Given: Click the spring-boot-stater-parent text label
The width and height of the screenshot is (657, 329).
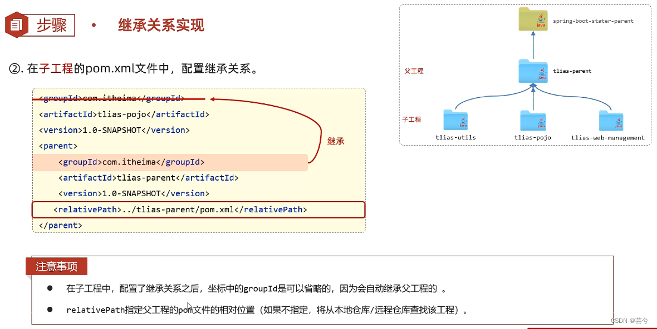Looking at the screenshot, I should pos(593,21).
